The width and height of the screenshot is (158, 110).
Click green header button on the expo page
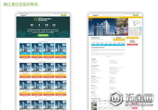pyautogui.click(x=63, y=15)
